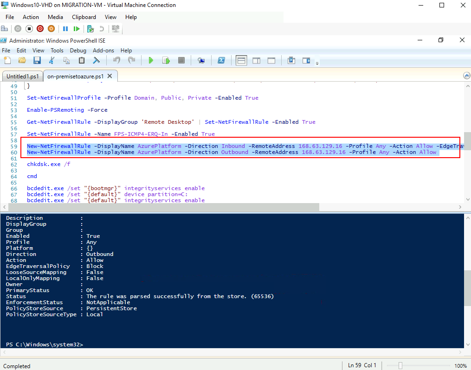Click the Set-NetFirewallProfile command on line 51
The image size is (471, 370).
pyautogui.click(x=64, y=98)
